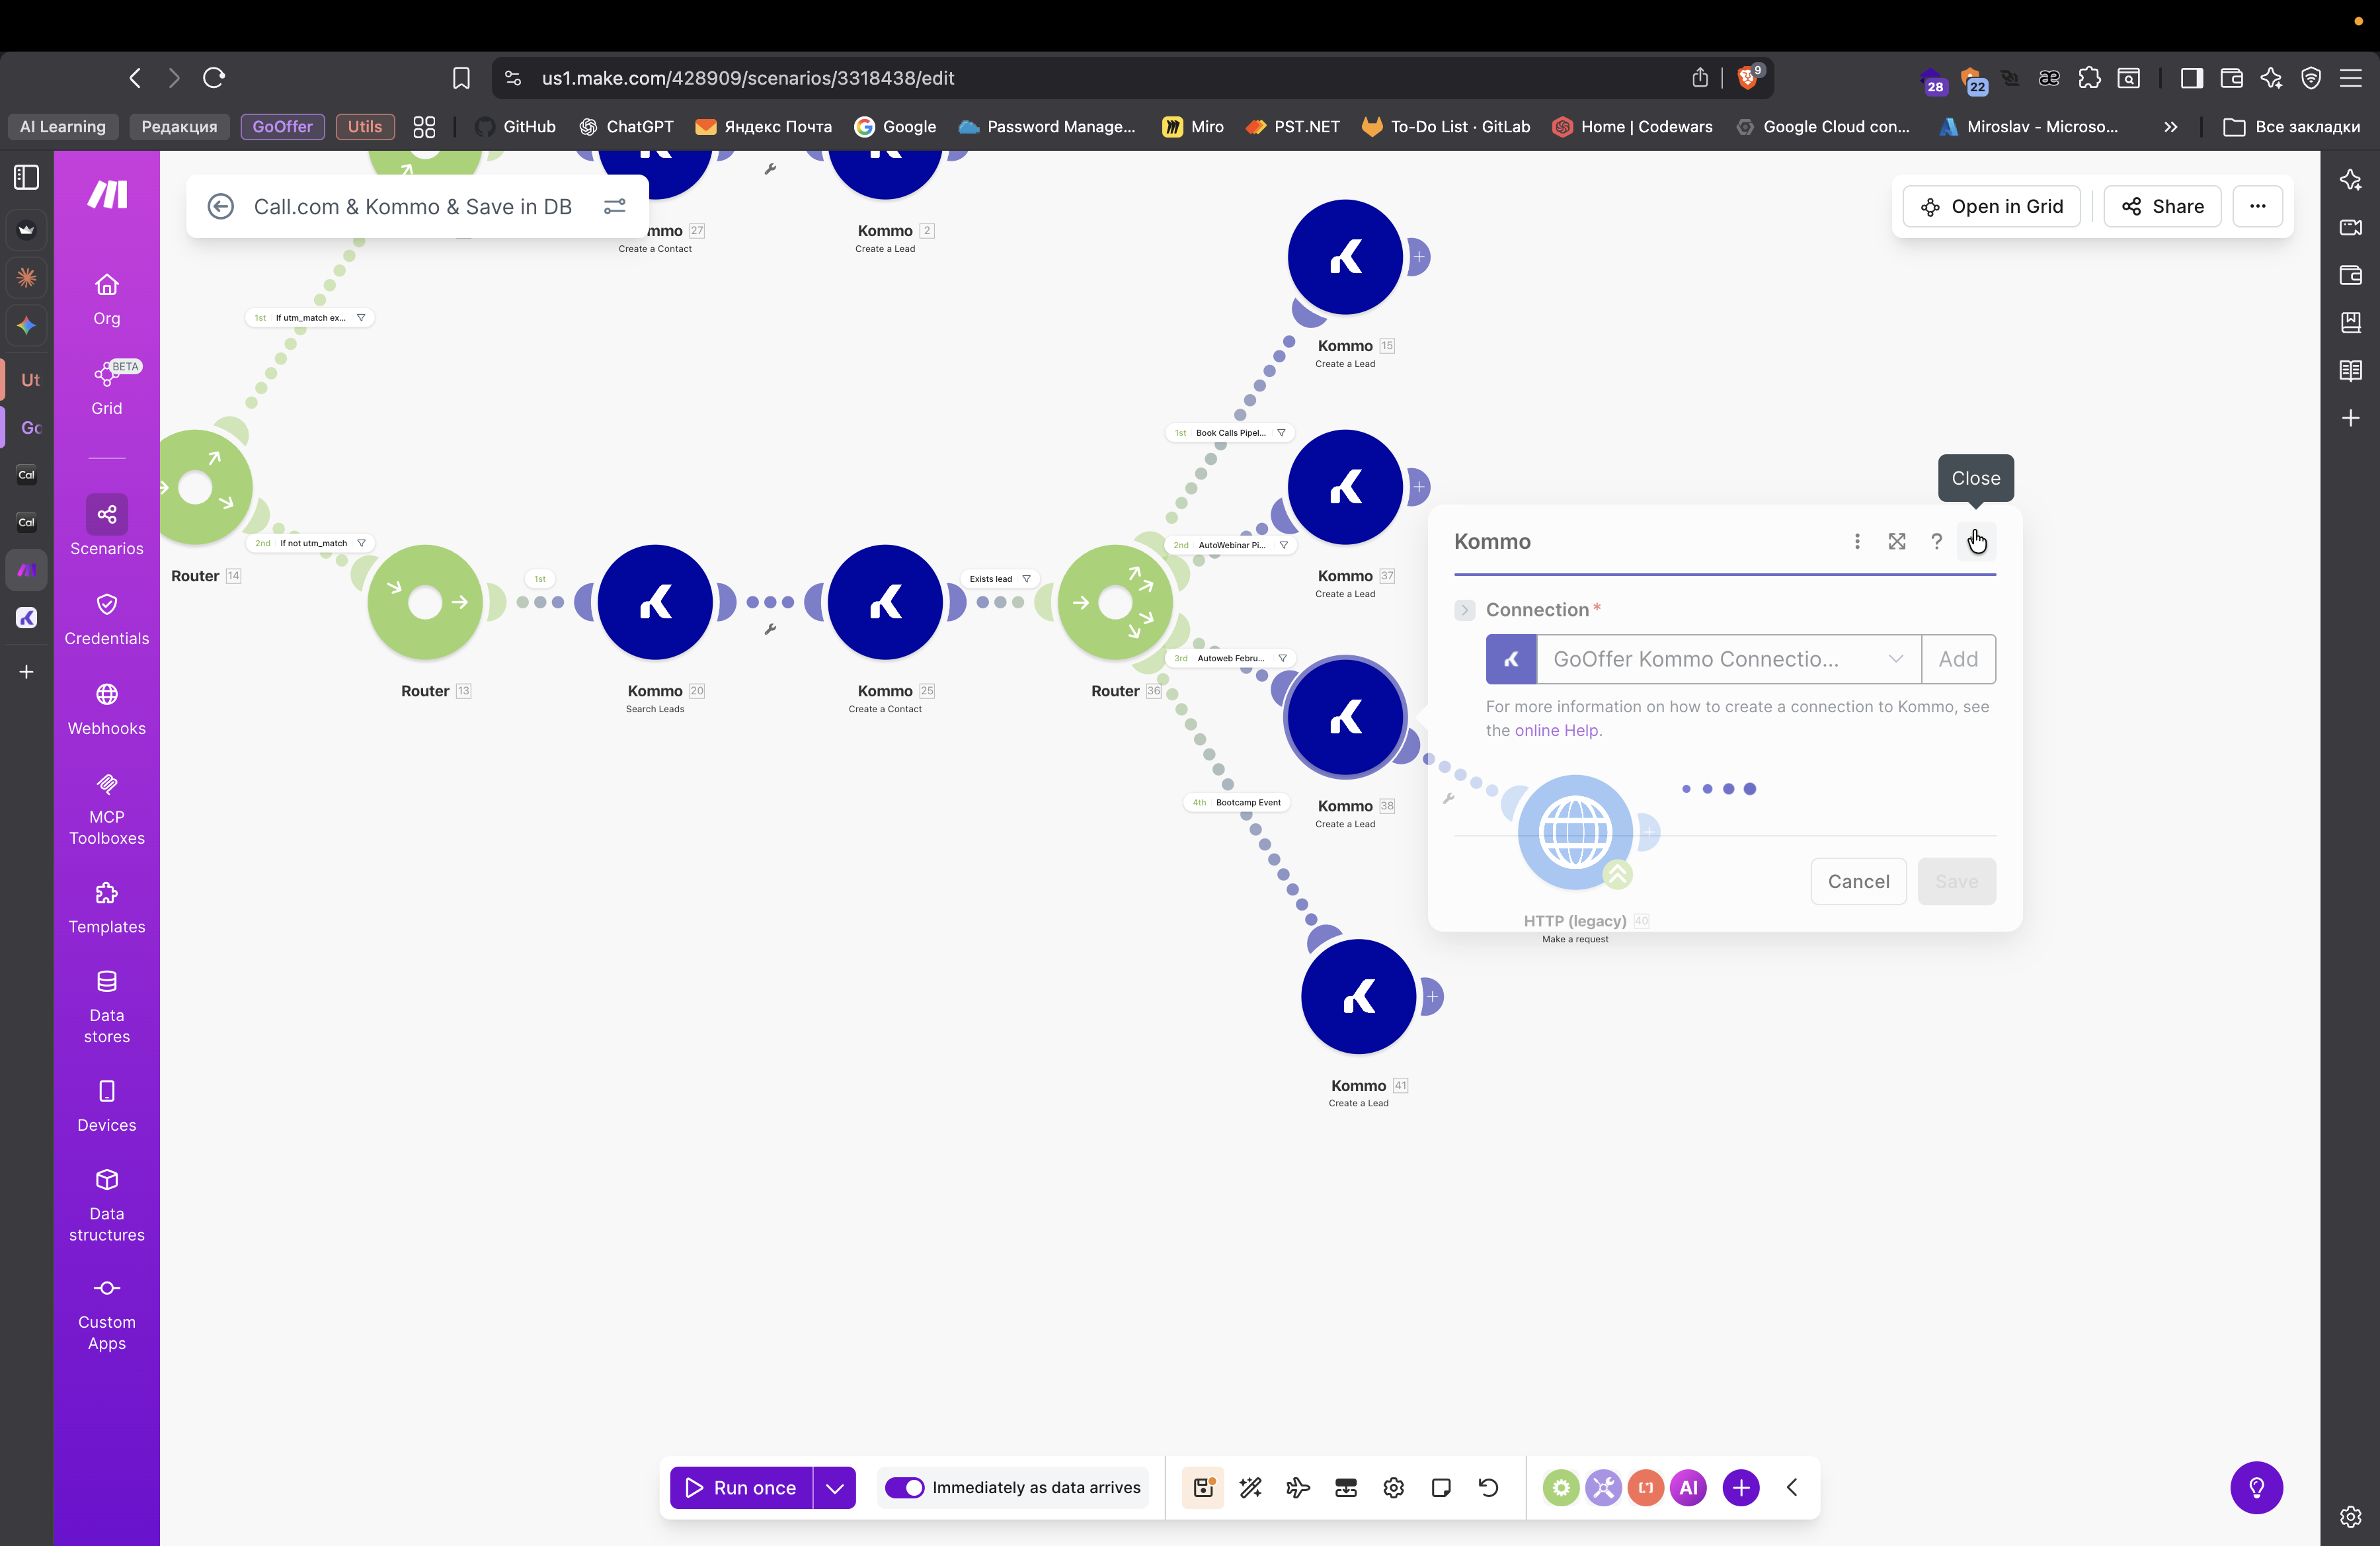This screenshot has height=1546, width=2380.
Task: Open the explain flow airplane icon
Action: point(1297,1487)
